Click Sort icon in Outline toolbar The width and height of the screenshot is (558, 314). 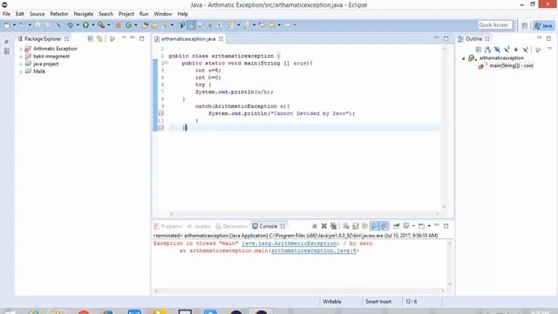coord(487,50)
